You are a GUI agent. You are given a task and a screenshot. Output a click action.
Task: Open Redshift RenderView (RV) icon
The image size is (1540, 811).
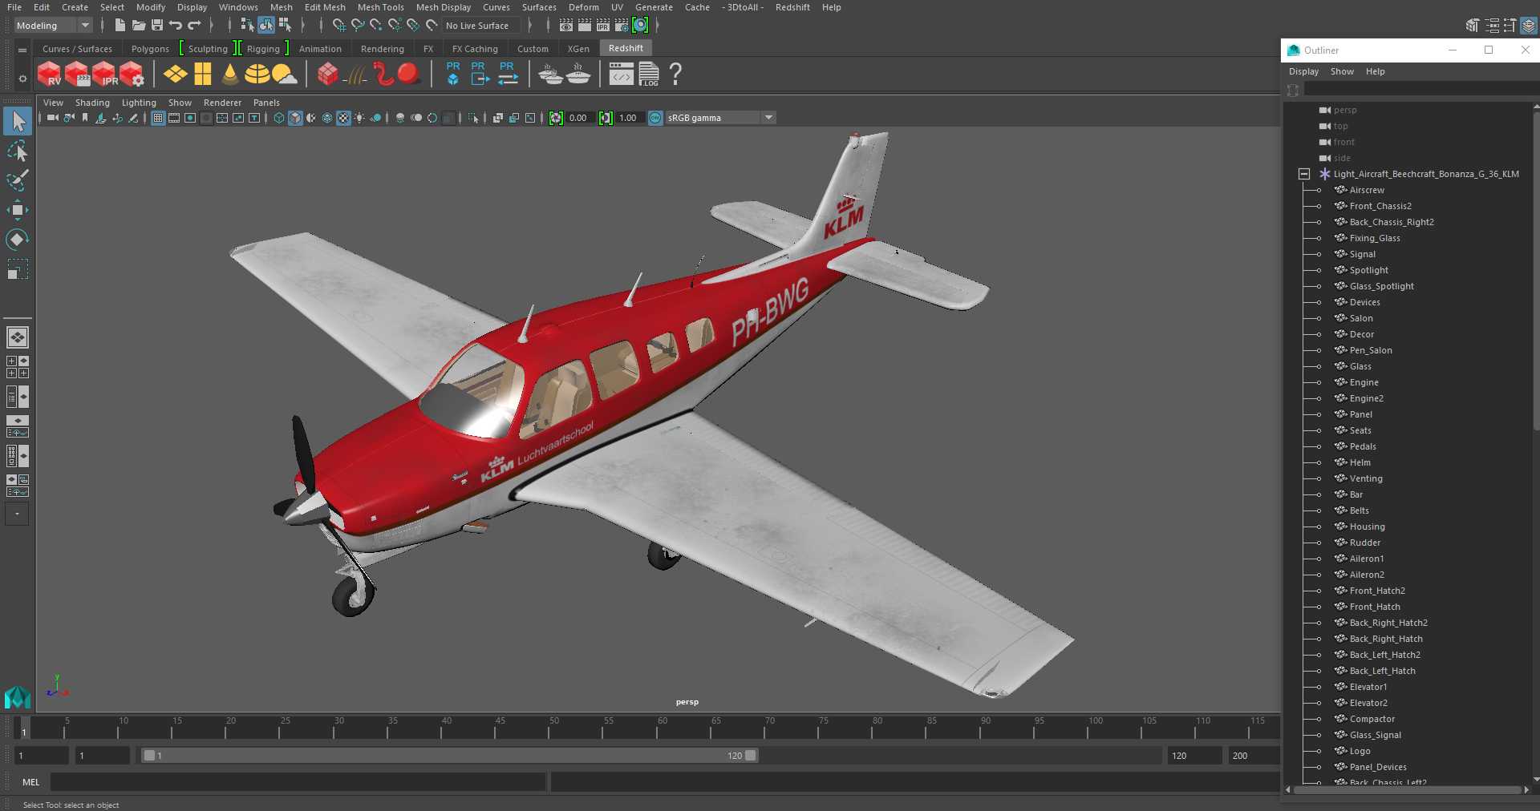click(50, 75)
